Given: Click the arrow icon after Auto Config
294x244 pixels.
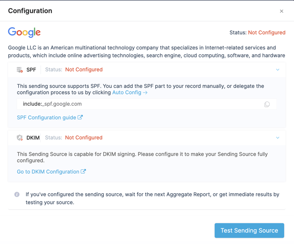Looking at the screenshot, I should (x=145, y=93).
